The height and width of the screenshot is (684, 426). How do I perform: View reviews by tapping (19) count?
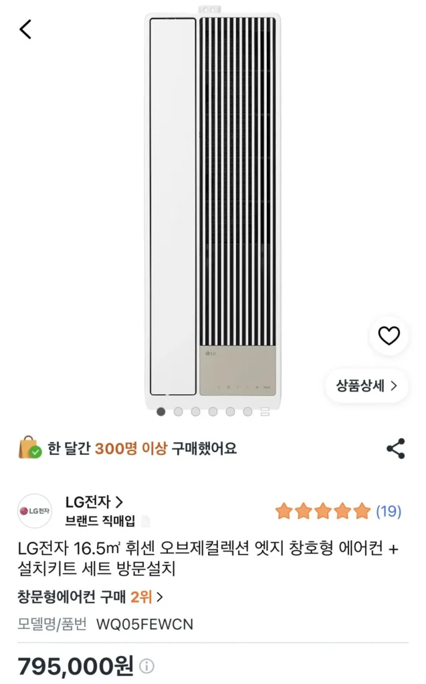pos(388,510)
